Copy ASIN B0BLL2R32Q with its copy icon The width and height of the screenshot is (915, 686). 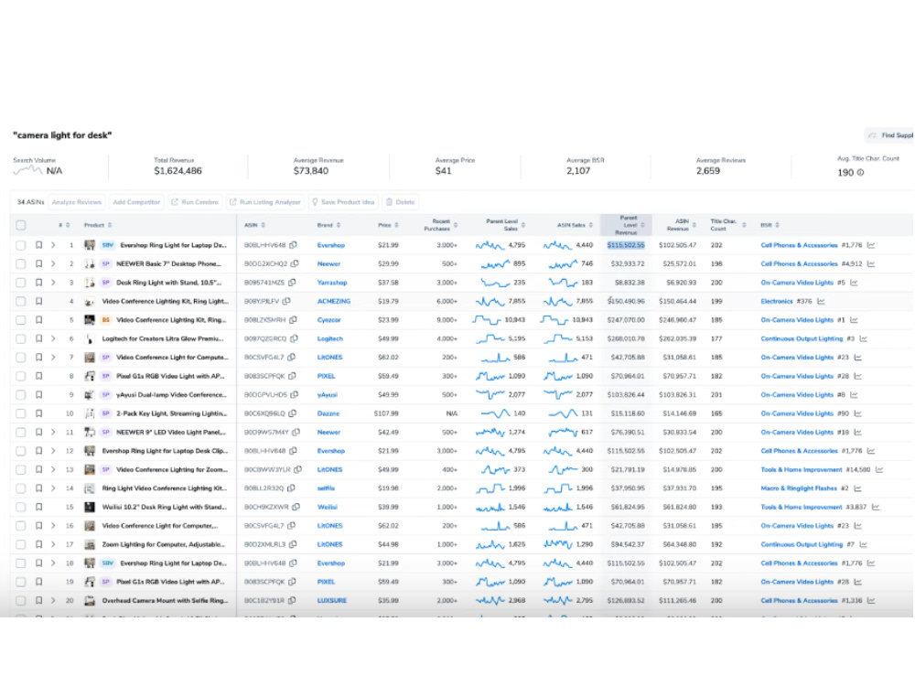click(291, 488)
